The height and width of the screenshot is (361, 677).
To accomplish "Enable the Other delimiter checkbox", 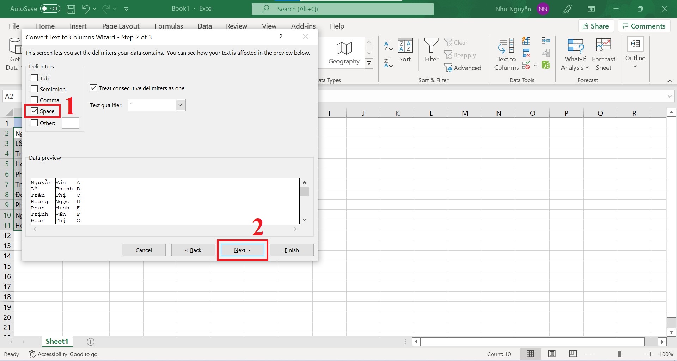I will click(x=34, y=123).
